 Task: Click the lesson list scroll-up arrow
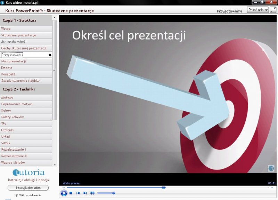55,18
